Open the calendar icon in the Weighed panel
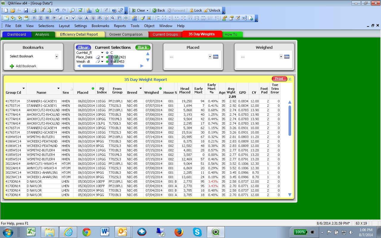 tap(287, 57)
